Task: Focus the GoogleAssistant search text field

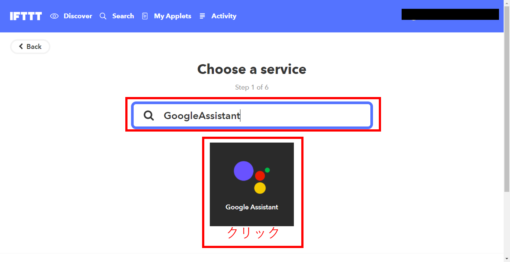Action: click(x=252, y=116)
